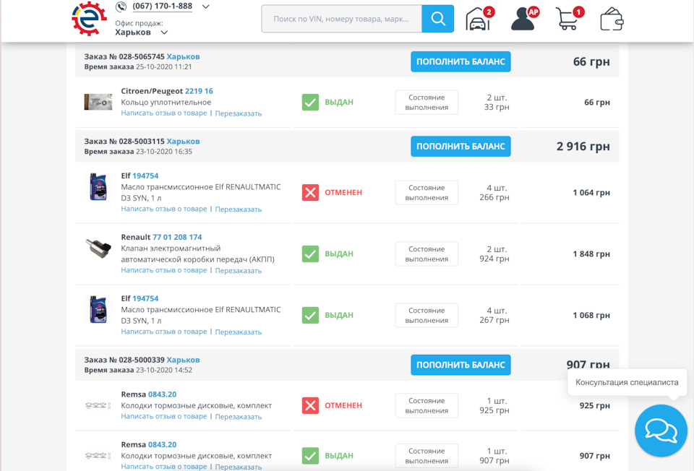This screenshot has height=471, width=694.
Task: Click the 1 848 грн line total
Action: point(591,254)
